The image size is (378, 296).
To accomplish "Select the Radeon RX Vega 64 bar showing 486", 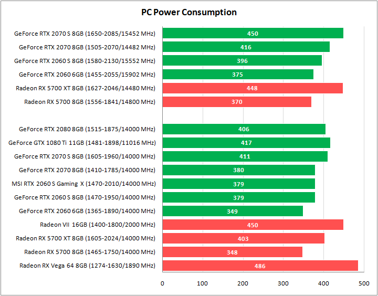I will tap(260, 266).
